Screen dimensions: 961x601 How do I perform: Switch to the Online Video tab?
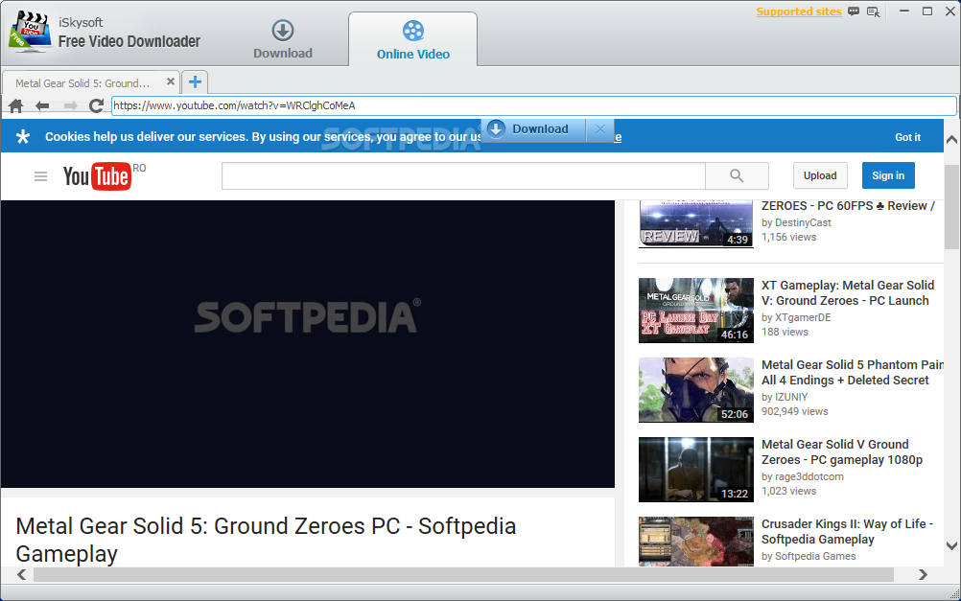[x=413, y=40]
